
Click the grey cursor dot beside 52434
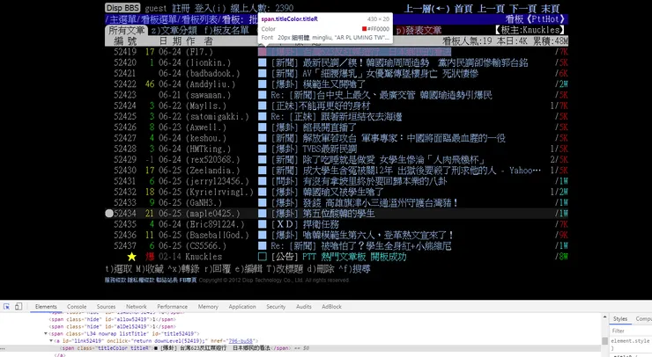click(x=109, y=214)
